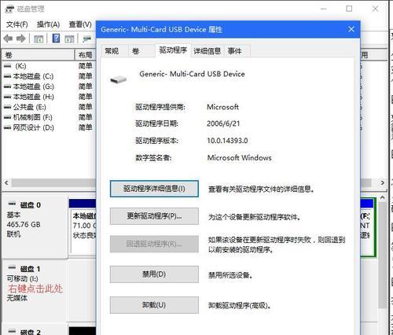This screenshot has width=393, height=335.
Task: Select the 本地磁盘 (C:) volume row
Action: (x=49, y=76)
